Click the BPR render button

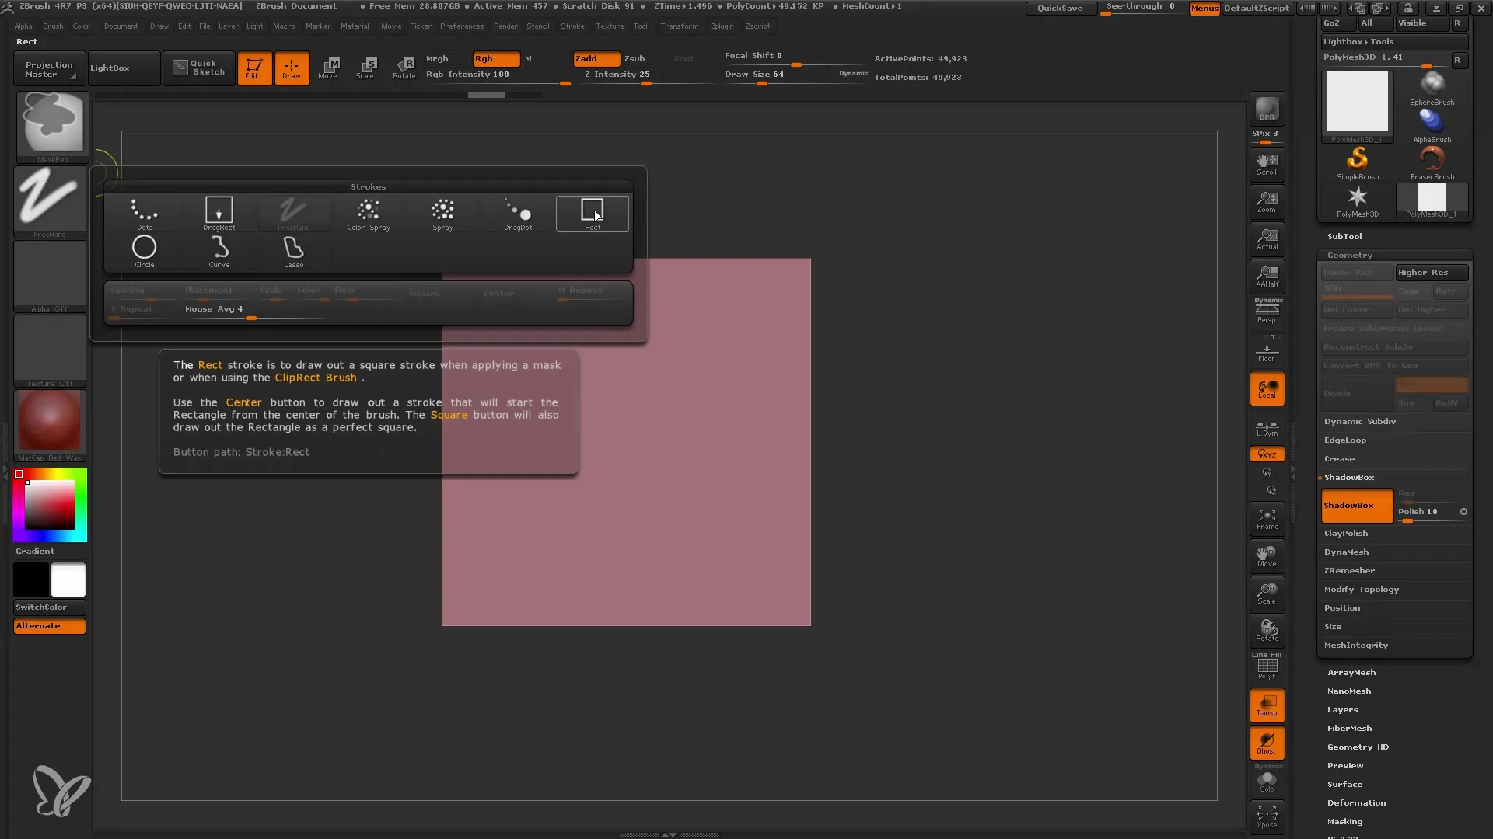pyautogui.click(x=1267, y=109)
